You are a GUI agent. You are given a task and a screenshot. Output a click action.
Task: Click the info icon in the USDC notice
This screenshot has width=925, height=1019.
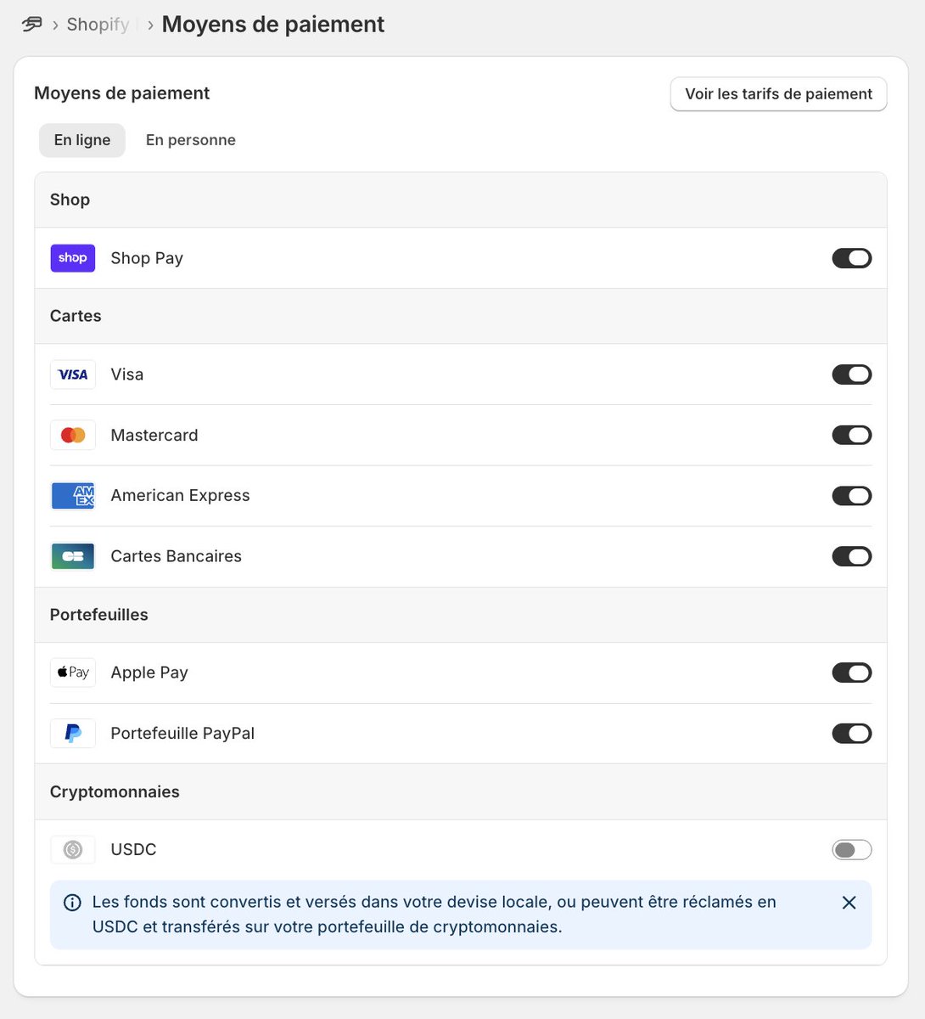(x=73, y=903)
